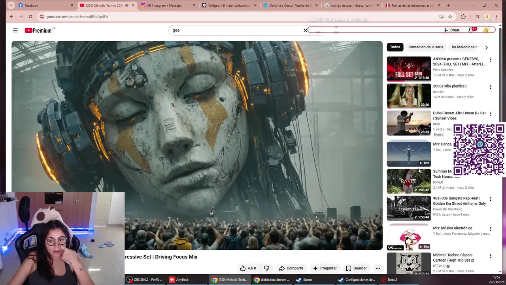Open diabladota Stream Chrome window in taskbar
This screenshot has height=285, width=506.
272,279
